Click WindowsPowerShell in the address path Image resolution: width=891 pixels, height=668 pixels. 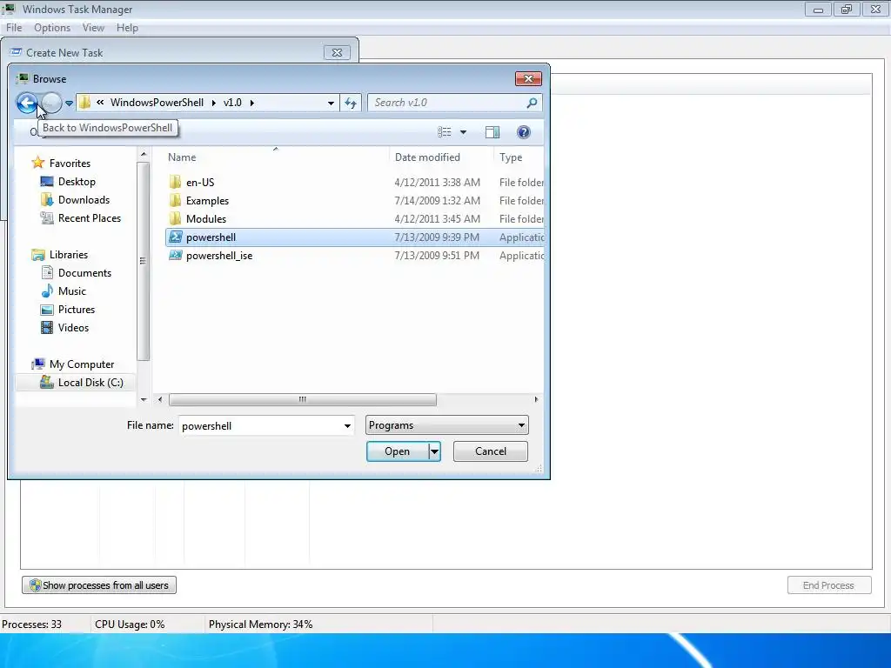(157, 103)
